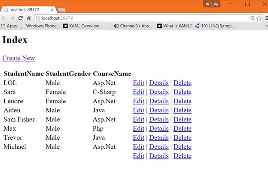Viewport: 268px width, 170px height.
Task: Edit the LOL student row
Action: click(138, 83)
